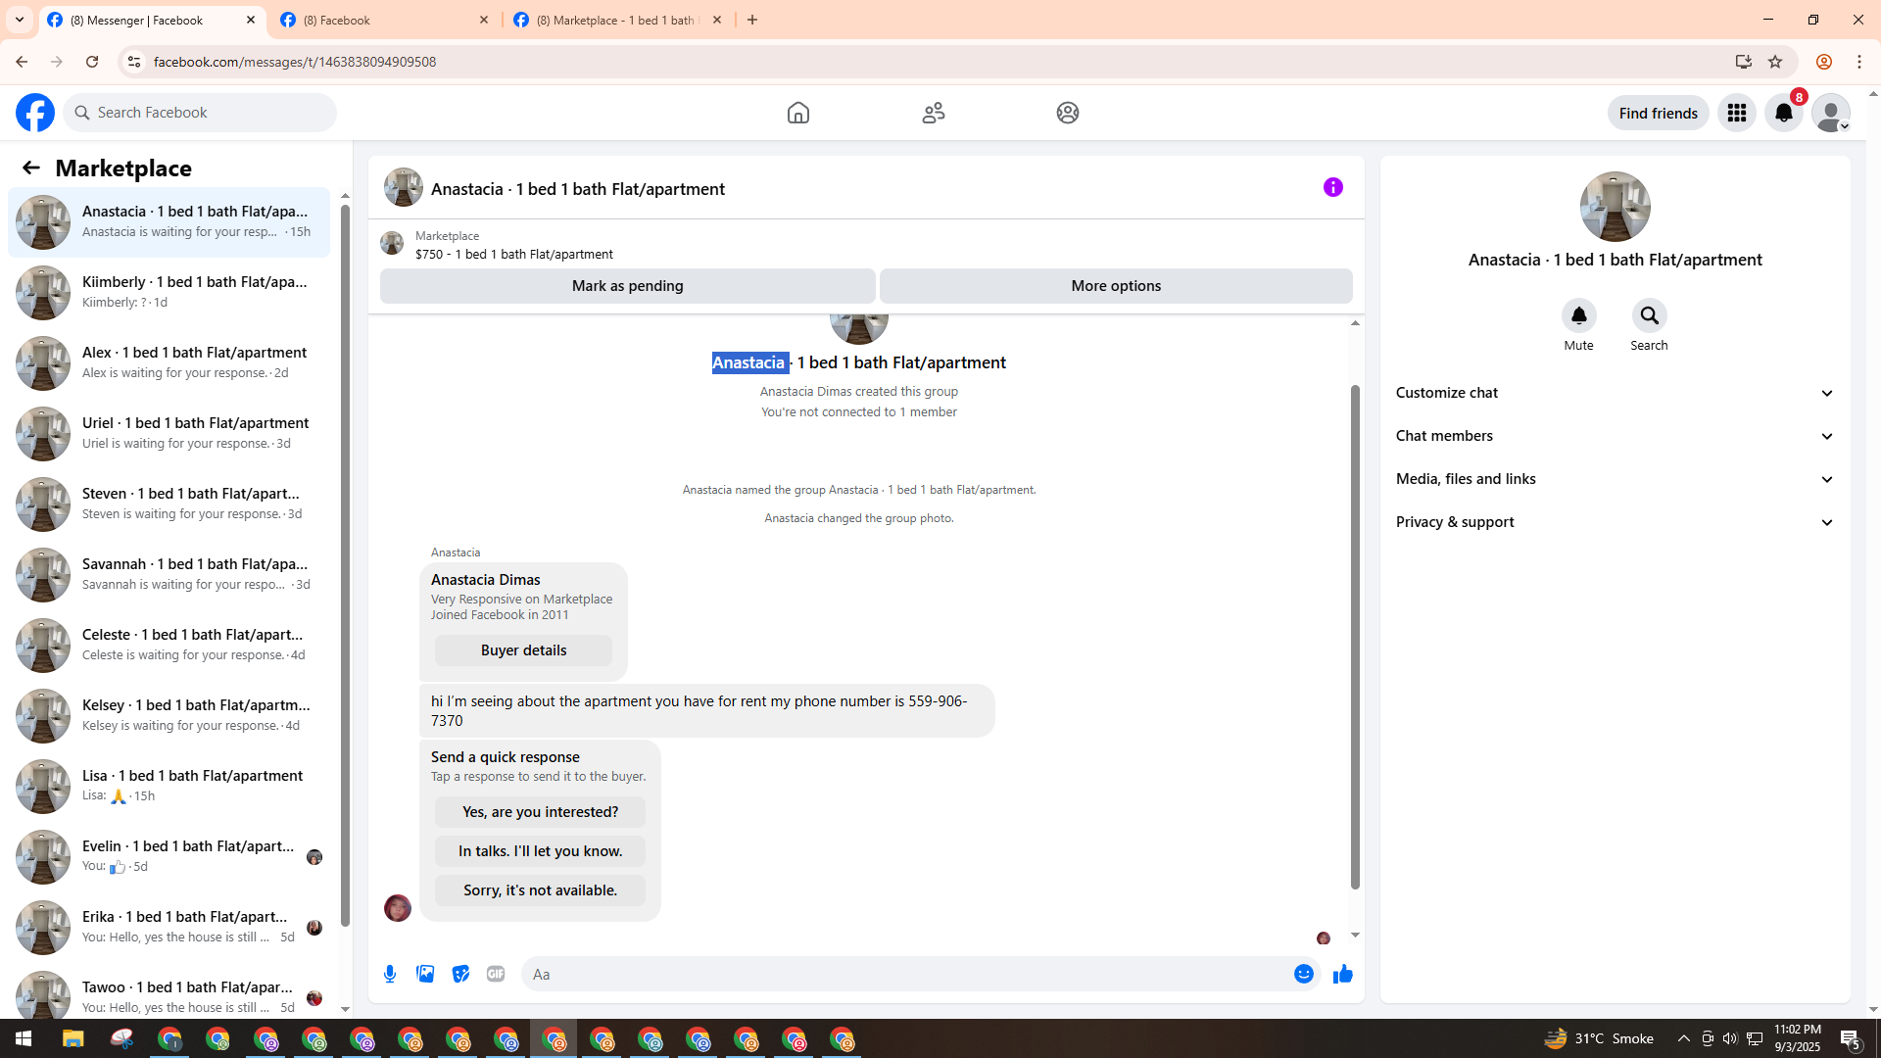1881x1058 pixels.
Task: Select the Messenger | Facebook browser tab
Action: pos(152,20)
